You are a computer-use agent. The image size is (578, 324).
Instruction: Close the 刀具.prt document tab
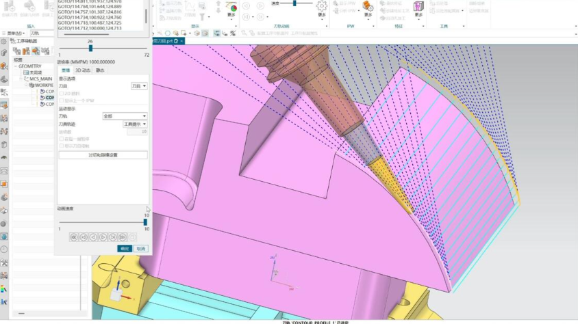[x=181, y=41]
